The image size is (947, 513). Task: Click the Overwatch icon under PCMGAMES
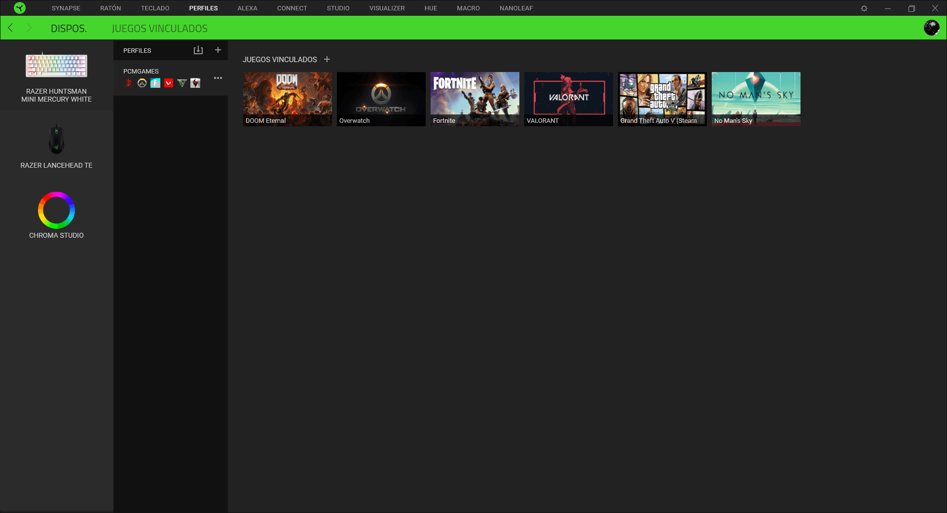142,83
